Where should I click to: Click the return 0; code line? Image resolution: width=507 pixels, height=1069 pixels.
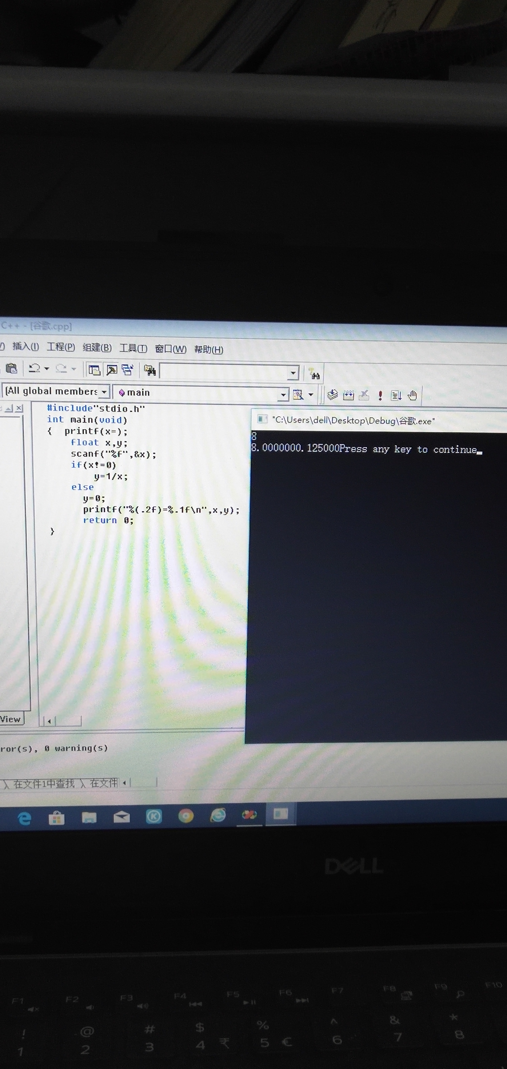coord(108,520)
